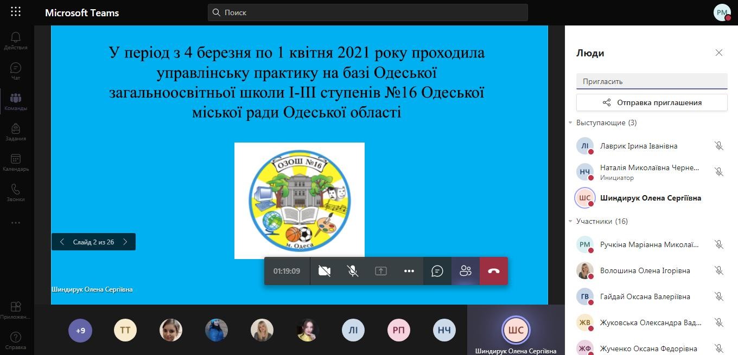Open Звонки calls section
738x355 pixels.
(16, 192)
